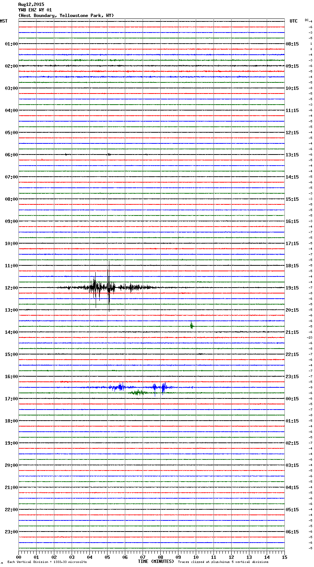Click the station title YWB EHZ WY 01

point(35,10)
